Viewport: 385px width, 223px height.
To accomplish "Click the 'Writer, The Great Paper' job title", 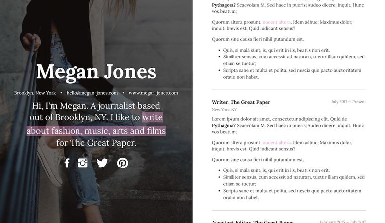I will coord(241,102).
